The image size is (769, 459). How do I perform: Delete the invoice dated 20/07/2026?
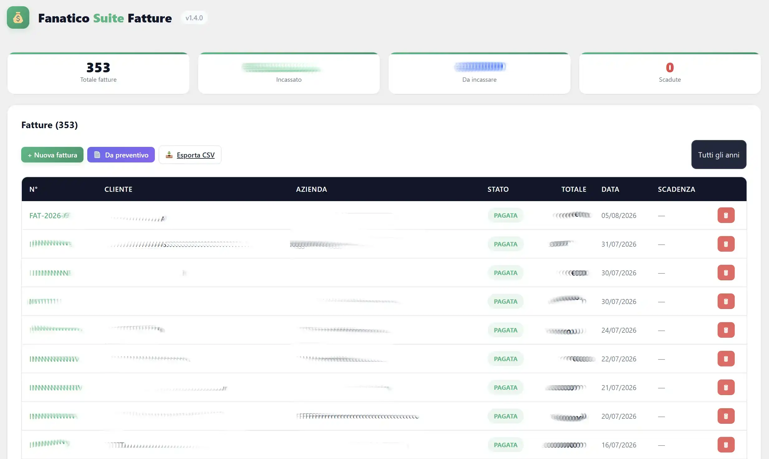coord(726,416)
